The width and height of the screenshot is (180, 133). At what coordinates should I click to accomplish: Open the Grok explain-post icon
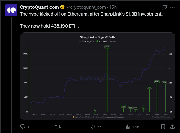[164, 7]
